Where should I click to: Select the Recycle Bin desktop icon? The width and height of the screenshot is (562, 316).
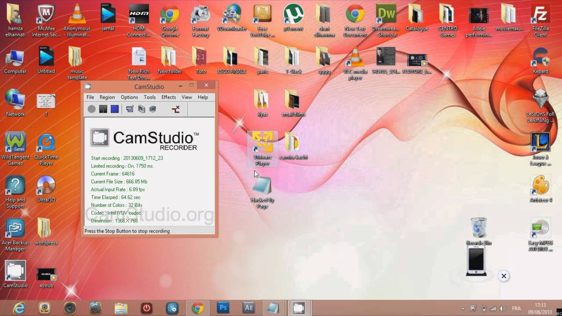coord(479,231)
